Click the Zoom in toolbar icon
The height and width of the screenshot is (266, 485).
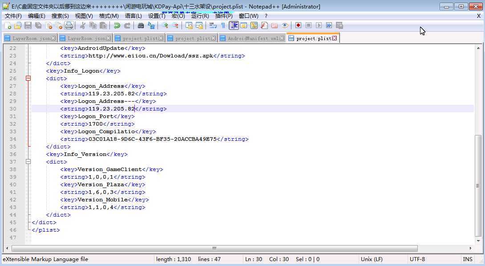165,26
